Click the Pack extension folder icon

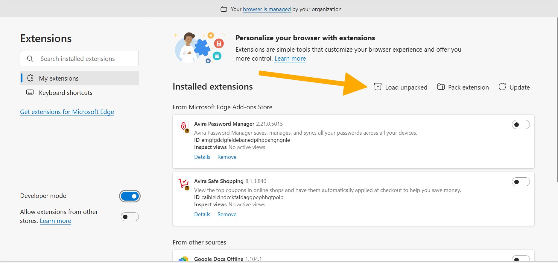point(441,87)
